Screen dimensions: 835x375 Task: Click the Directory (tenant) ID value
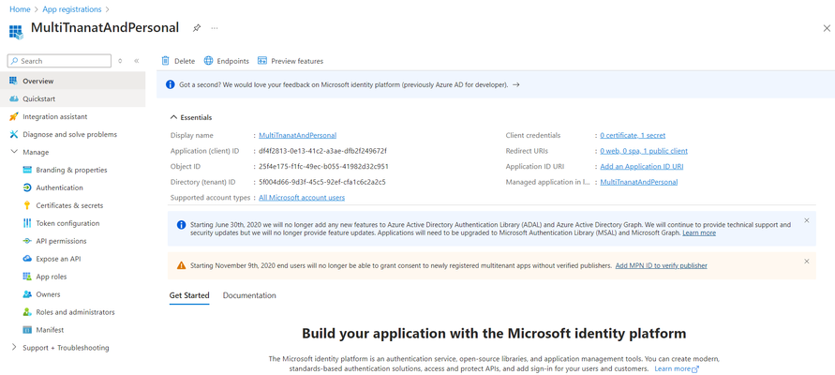tap(322, 182)
